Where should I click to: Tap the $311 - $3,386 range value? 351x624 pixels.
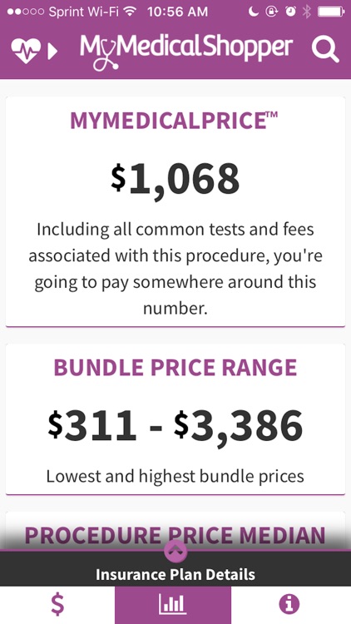pyautogui.click(x=175, y=426)
